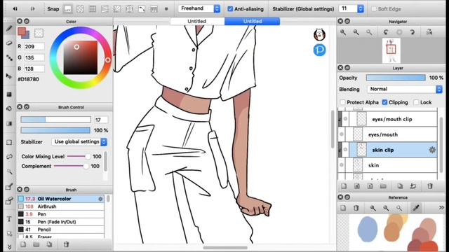Choose the Pen (Fade In/Out) brush

pos(60,222)
